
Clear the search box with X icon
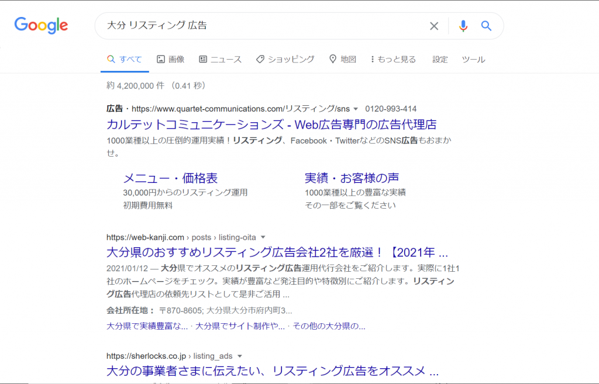434,26
